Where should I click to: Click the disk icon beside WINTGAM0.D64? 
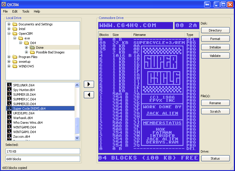(x=9, y=127)
